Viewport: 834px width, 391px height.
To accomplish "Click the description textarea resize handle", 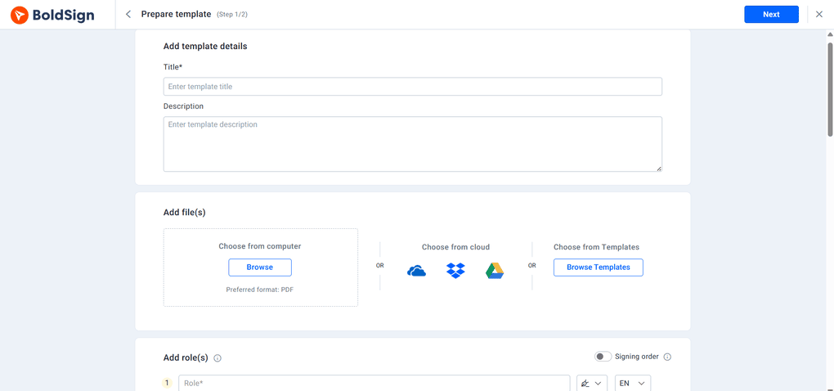I will click(x=658, y=168).
